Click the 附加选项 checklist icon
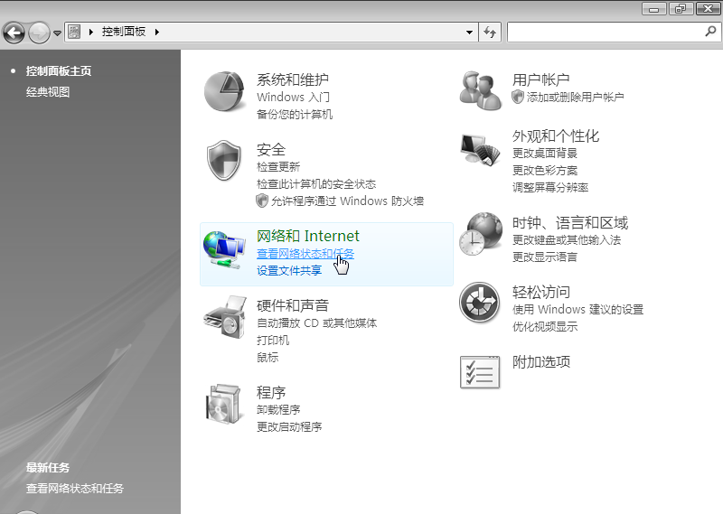This screenshot has height=514, width=723. pyautogui.click(x=480, y=372)
